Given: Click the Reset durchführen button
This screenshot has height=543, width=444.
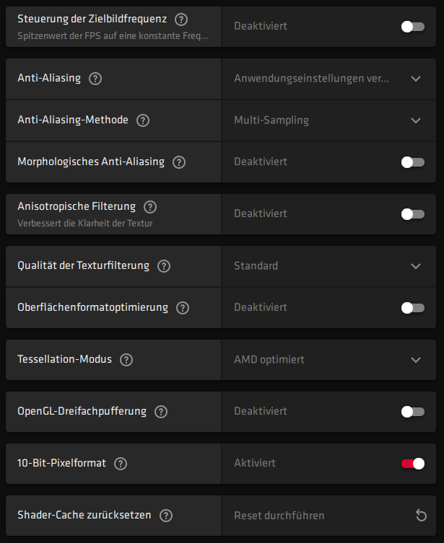Looking at the screenshot, I should pos(279,516).
